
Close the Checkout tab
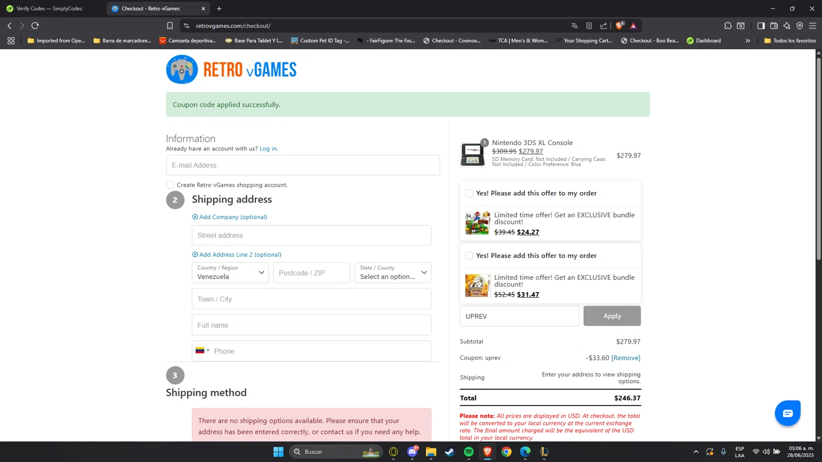(203, 9)
